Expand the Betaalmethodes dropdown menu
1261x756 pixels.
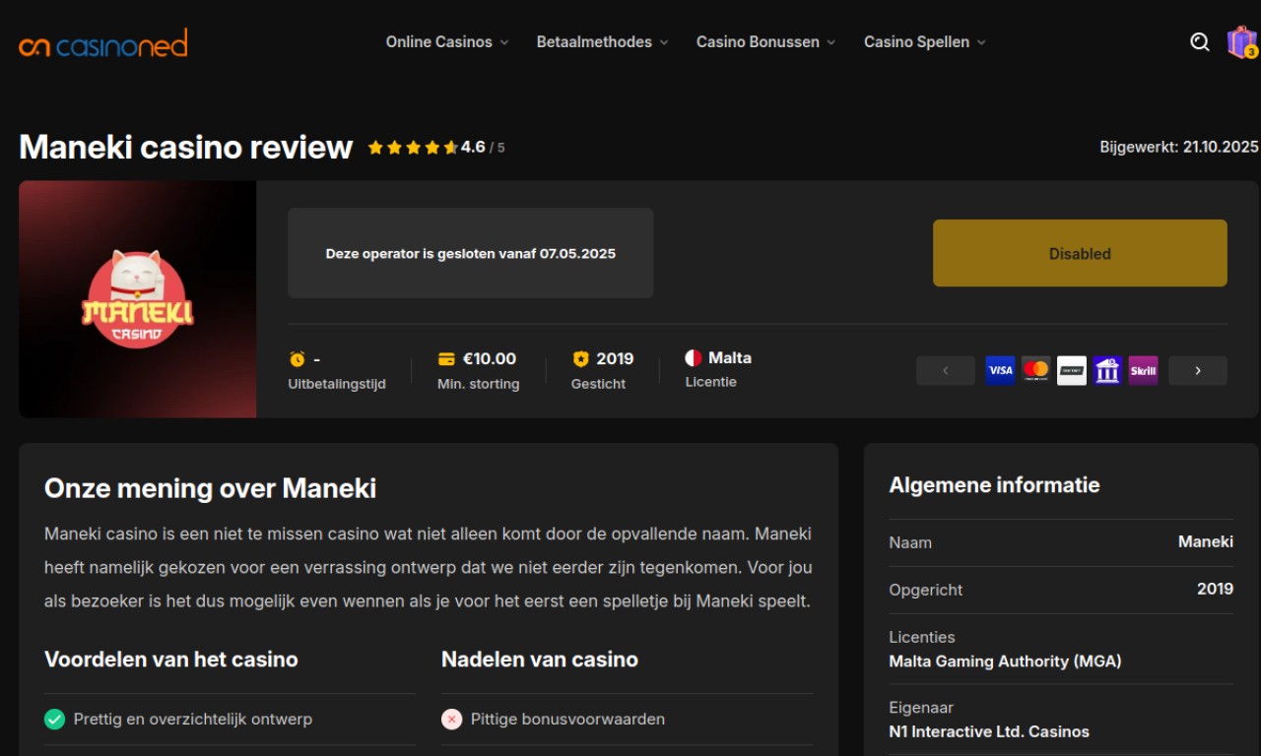(602, 42)
